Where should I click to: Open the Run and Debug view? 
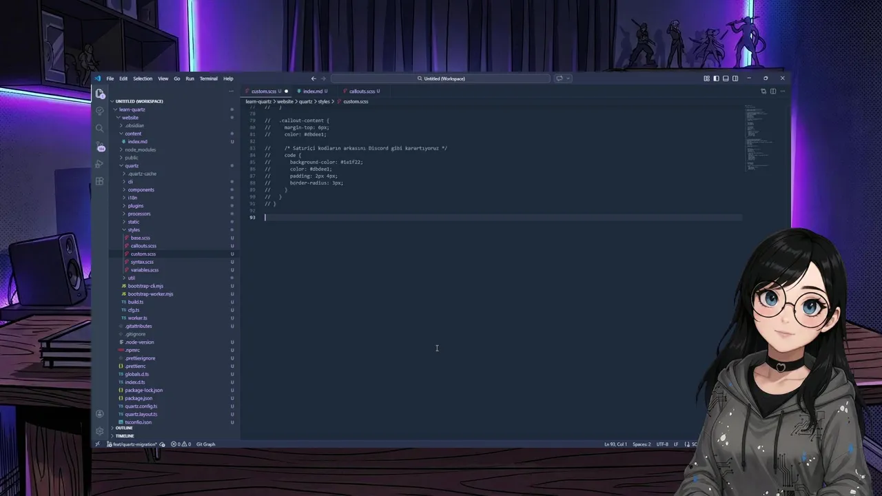(x=99, y=164)
